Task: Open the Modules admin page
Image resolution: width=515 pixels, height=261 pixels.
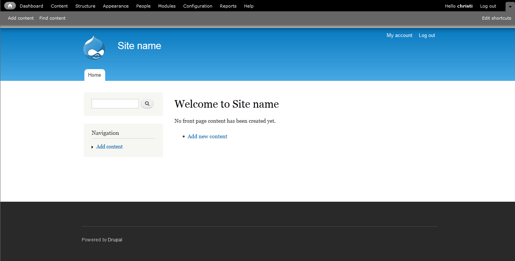Action: coord(167,6)
